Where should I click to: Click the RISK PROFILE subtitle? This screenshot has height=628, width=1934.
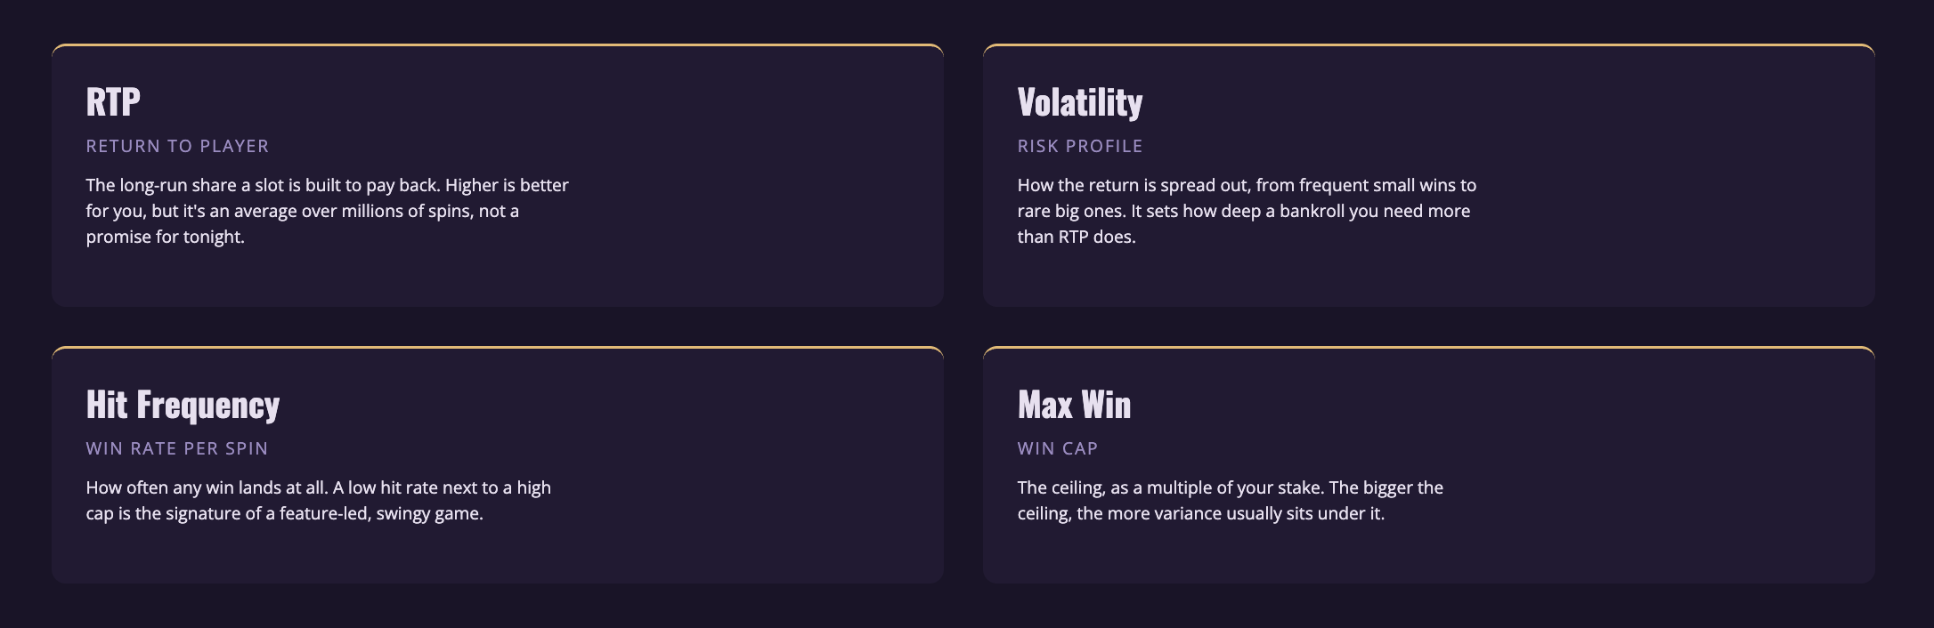[1080, 146]
